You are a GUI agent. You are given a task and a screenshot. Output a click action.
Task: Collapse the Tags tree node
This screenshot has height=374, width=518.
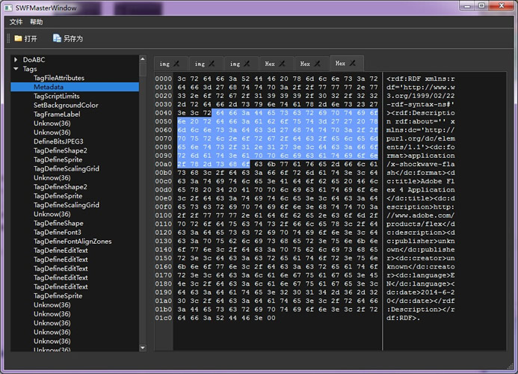point(16,69)
